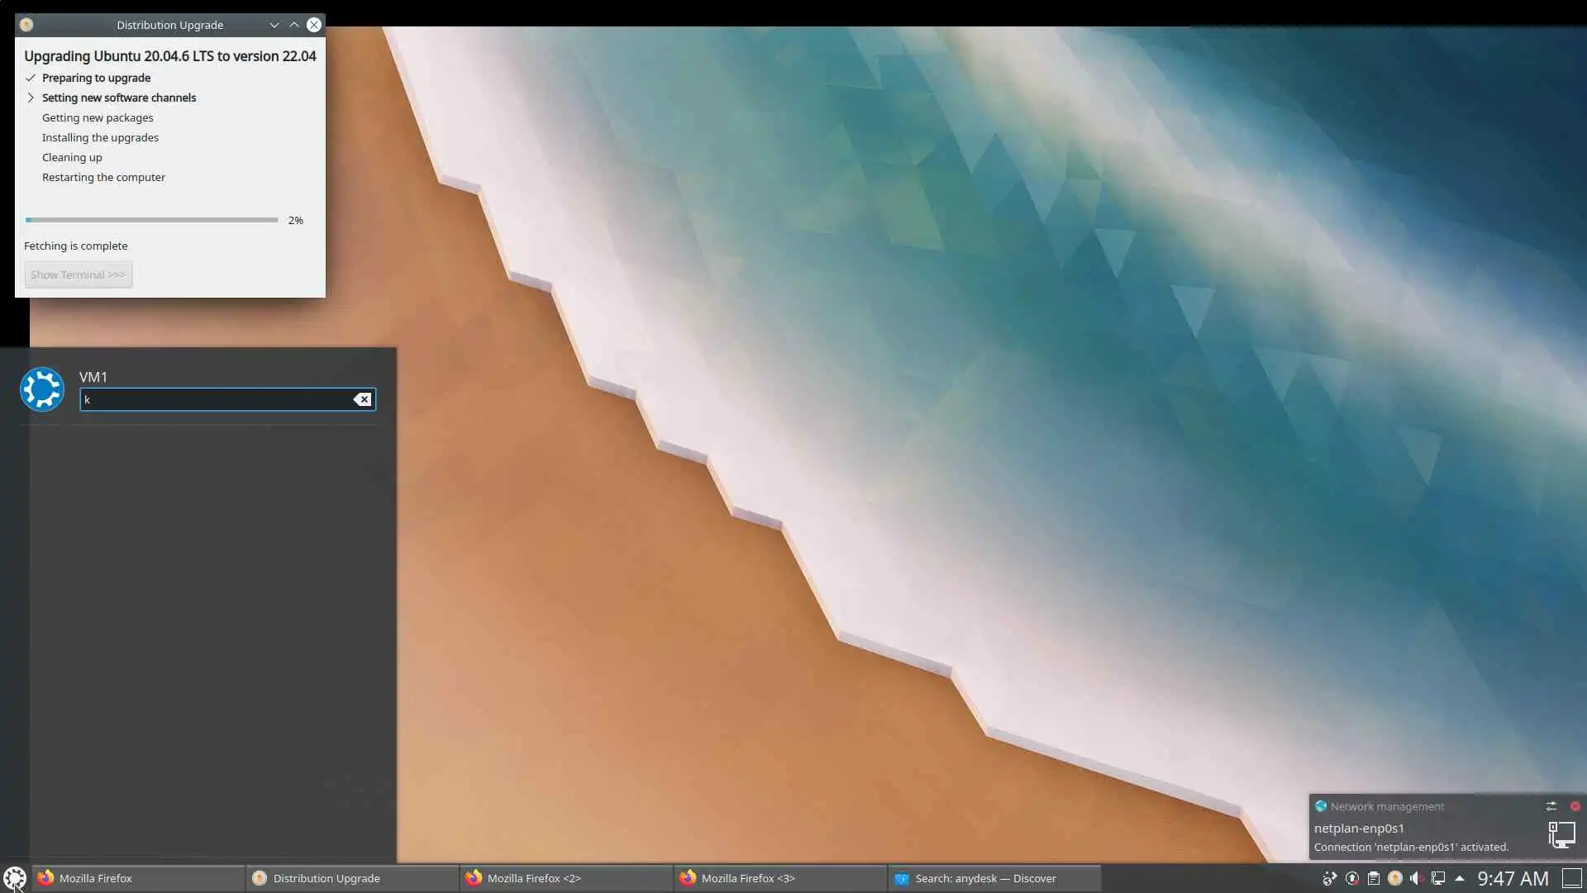Click the wired network tray icon
This screenshot has height=893, width=1587.
1438,878
